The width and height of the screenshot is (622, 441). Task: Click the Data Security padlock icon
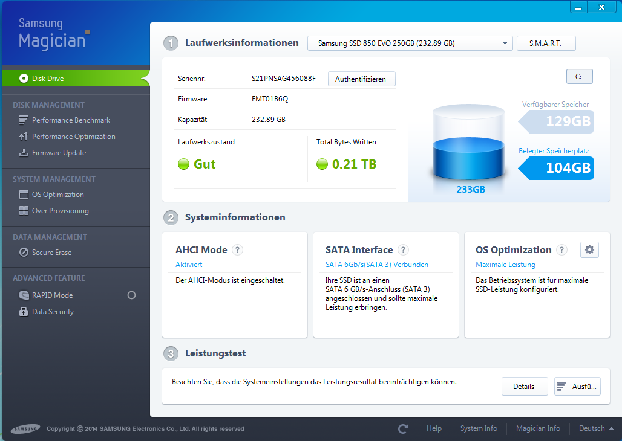point(24,312)
